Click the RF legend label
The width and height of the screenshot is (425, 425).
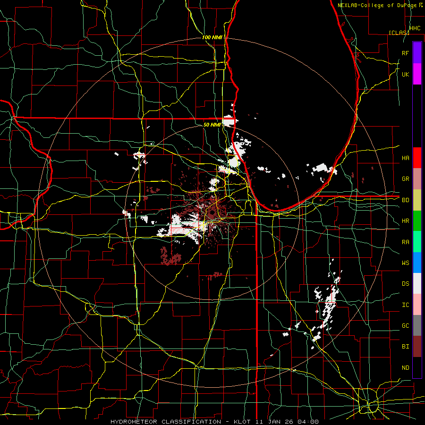405,53
